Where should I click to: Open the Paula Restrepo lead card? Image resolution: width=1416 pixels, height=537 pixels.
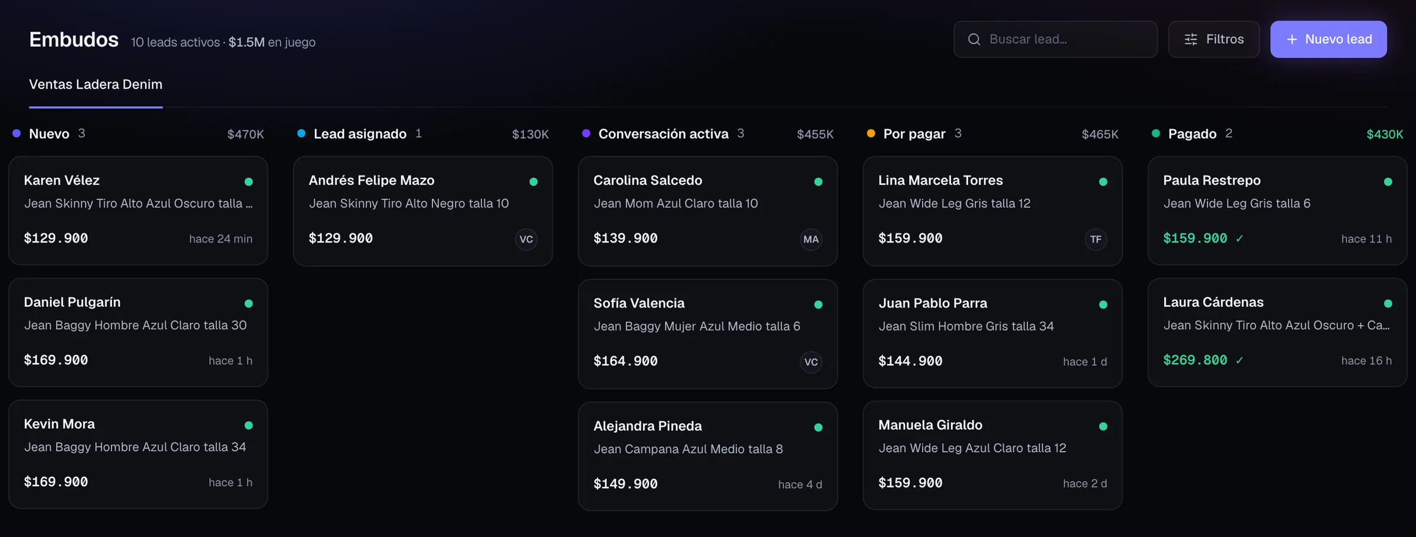coord(1277,211)
